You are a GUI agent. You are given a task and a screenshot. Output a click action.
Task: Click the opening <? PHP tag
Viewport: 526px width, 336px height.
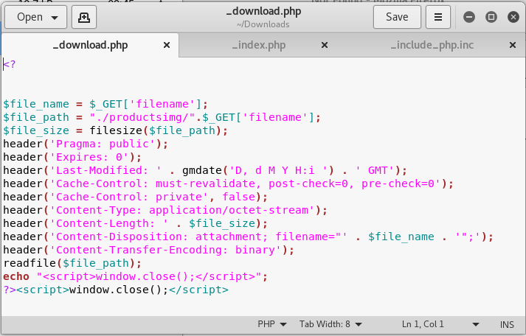(x=10, y=64)
